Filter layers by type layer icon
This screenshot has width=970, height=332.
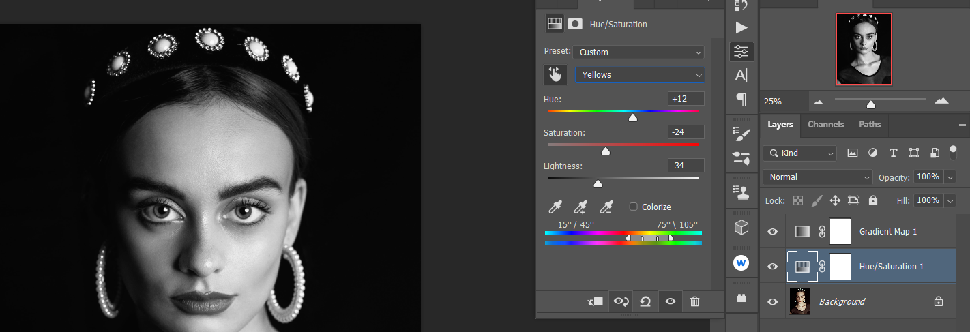893,153
